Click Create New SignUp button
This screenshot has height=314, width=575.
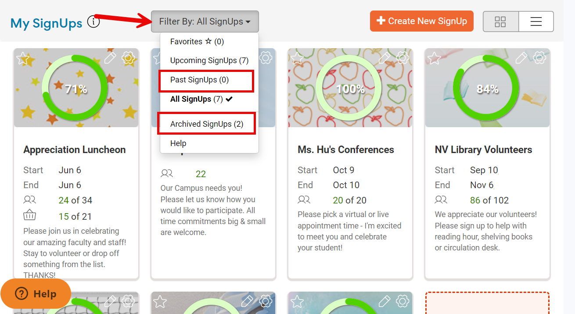coord(421,21)
